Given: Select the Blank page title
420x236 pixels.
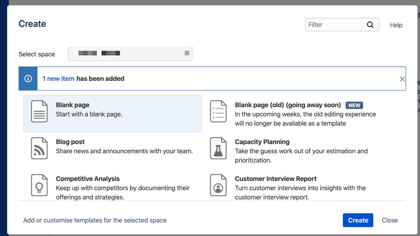Looking at the screenshot, I should coord(72,105).
